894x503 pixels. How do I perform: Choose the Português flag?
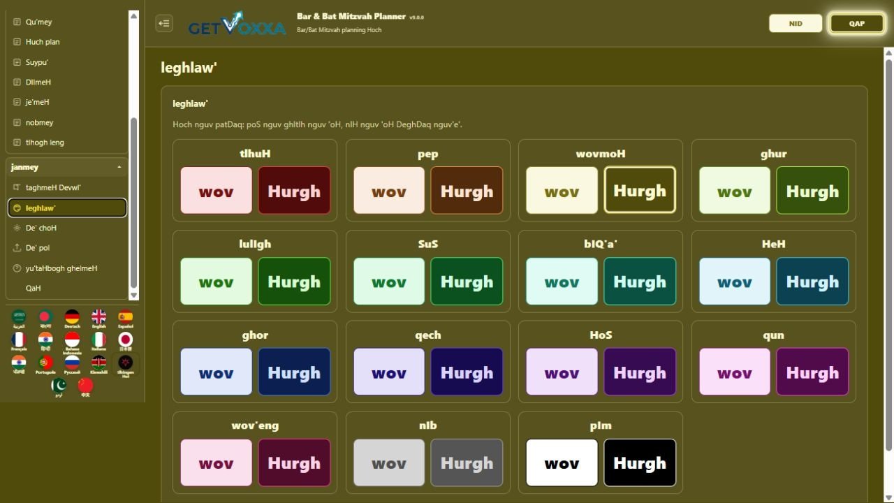tap(45, 365)
